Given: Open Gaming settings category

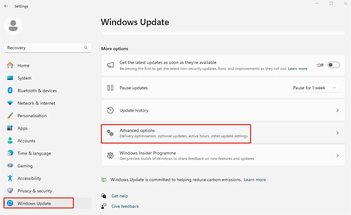Looking at the screenshot, I should 48,165.
